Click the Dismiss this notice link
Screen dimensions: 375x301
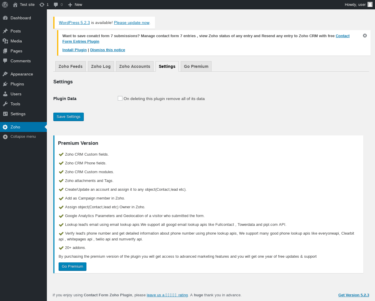(108, 50)
